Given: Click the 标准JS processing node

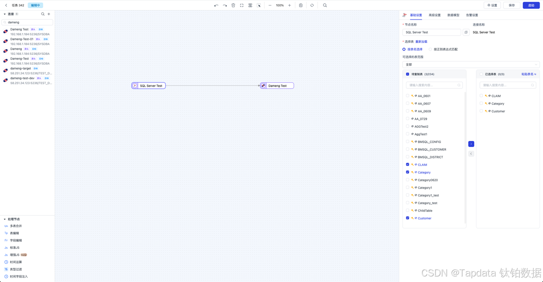Looking at the screenshot, I should tap(14, 248).
